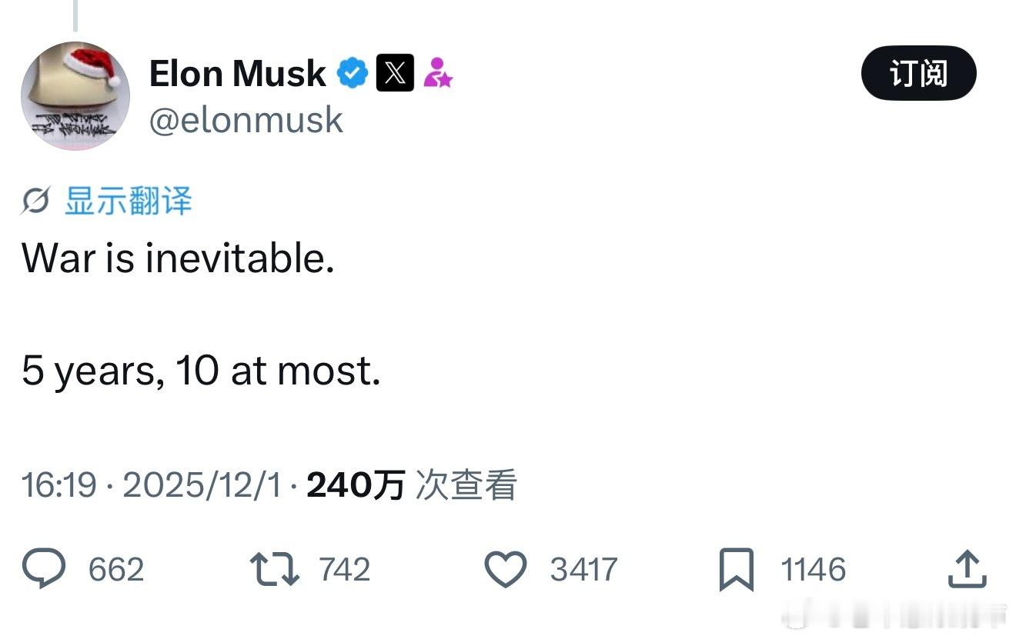The height and width of the screenshot is (639, 1016).
Task: Bookmark the post with the bookmark icon
Action: click(x=737, y=570)
